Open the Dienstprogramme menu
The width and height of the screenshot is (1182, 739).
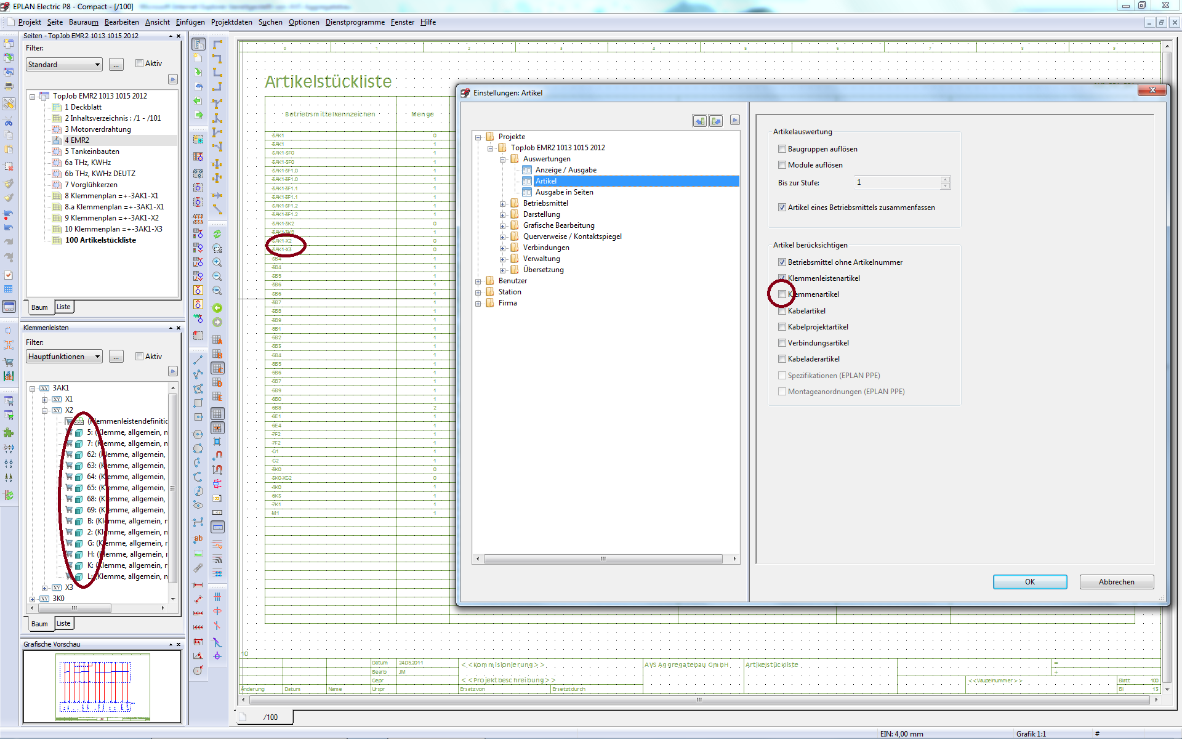355,22
